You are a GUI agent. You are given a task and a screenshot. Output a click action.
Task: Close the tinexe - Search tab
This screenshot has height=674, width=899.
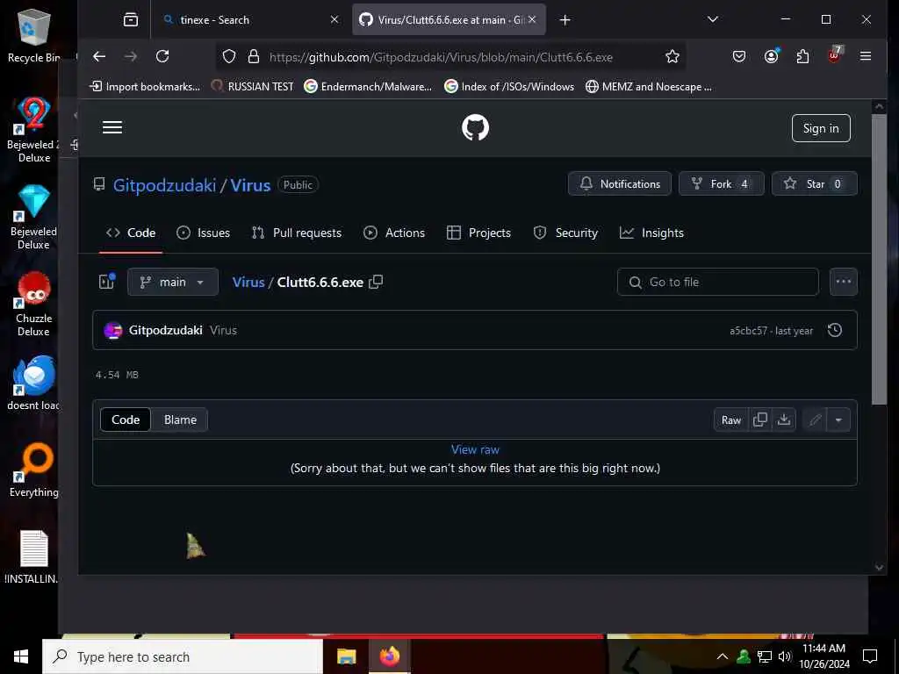[334, 19]
